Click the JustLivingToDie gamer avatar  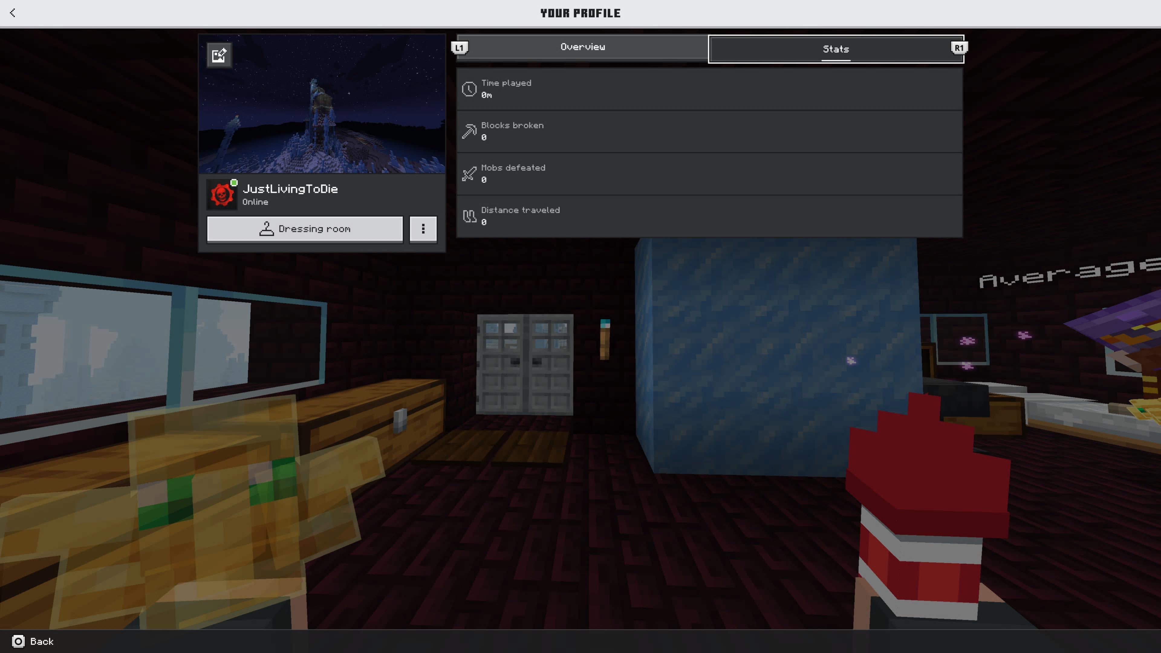[x=221, y=195]
